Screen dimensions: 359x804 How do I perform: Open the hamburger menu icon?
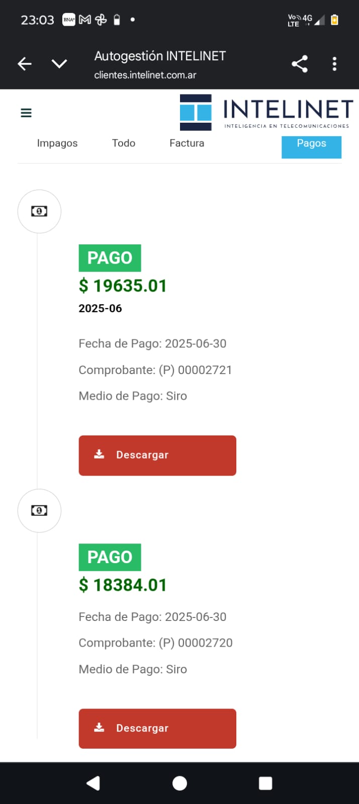[x=26, y=113]
